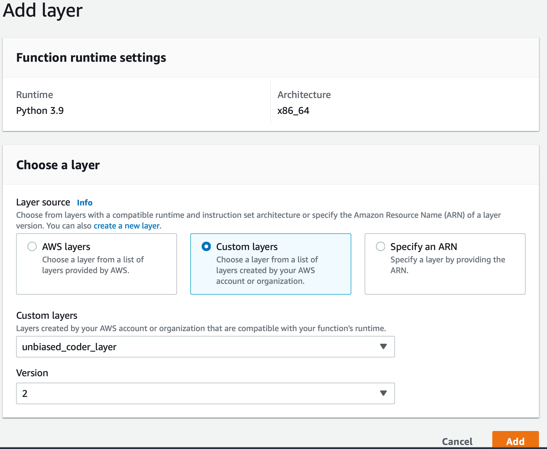Follow the create a new layer link
Screen dimensions: 547x449
click(x=127, y=226)
